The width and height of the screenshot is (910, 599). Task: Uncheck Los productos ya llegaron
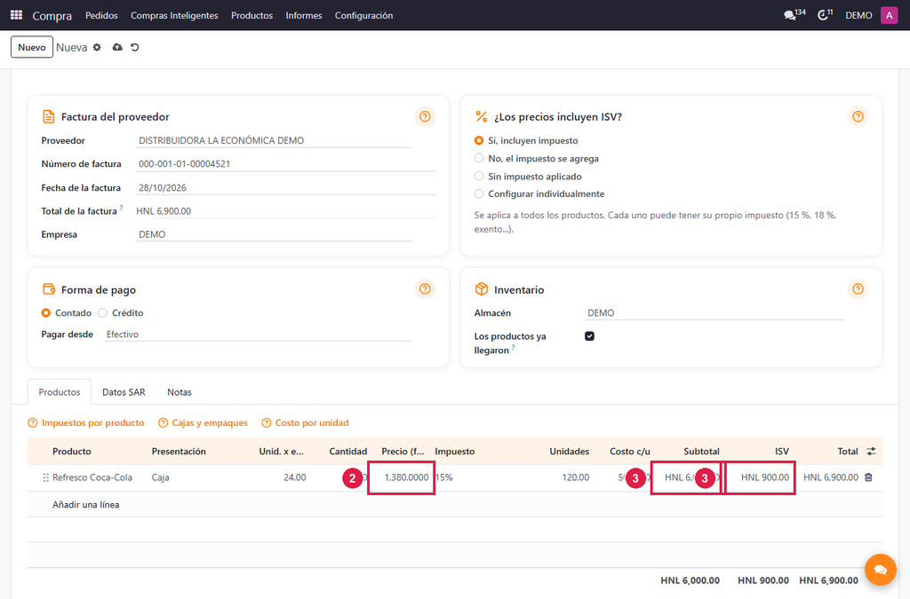[590, 336]
